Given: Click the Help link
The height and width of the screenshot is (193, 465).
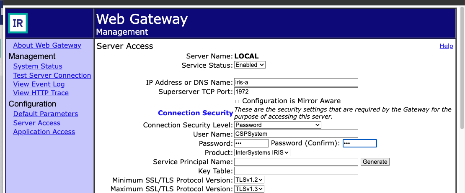Looking at the screenshot, I should pos(446,46).
